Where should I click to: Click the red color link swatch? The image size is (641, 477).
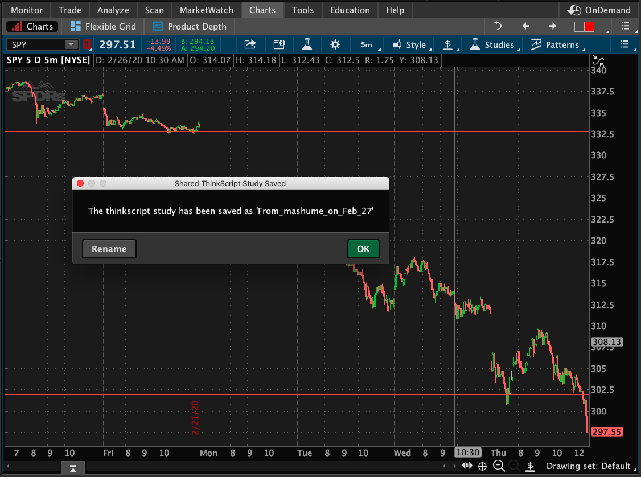click(584, 27)
